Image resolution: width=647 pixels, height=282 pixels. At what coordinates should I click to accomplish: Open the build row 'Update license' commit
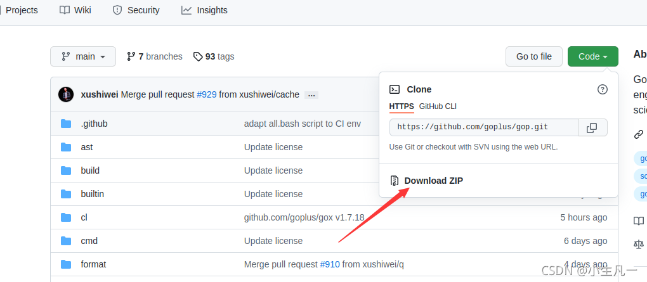coord(273,170)
